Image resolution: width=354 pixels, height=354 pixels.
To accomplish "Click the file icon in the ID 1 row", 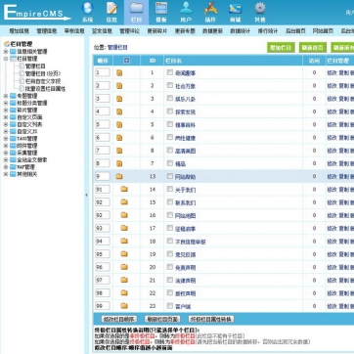I will pos(119,72).
